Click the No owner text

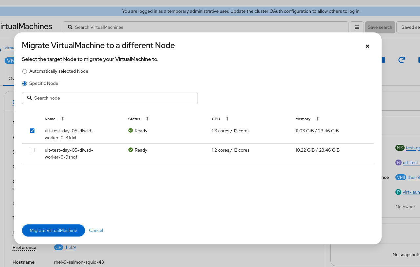[405, 207]
